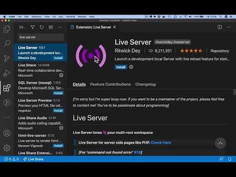
Task: Click the Live Server purple logo
Action: click(x=91, y=56)
